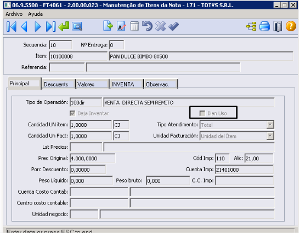This screenshot has height=233, width=299.
Task: Click the Ítem code field 10100008
Action: 78,56
